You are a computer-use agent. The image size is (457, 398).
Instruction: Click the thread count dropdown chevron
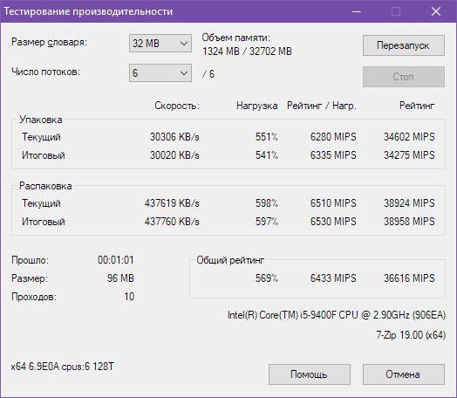point(184,73)
